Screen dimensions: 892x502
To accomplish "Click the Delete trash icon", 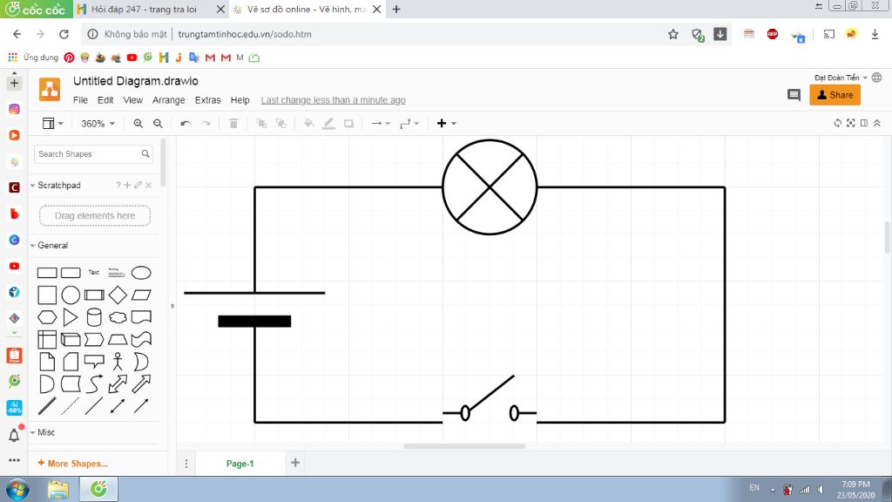I will (233, 124).
